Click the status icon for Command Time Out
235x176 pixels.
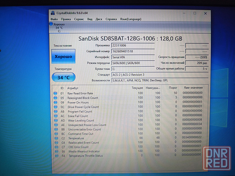(x=56, y=134)
